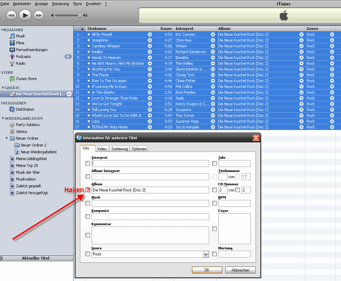341x281 pixels.
Task: Skip forward with the fast-forward button
Action: pyautogui.click(x=39, y=15)
